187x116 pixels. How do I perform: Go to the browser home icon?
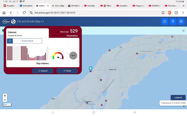point(4,13)
